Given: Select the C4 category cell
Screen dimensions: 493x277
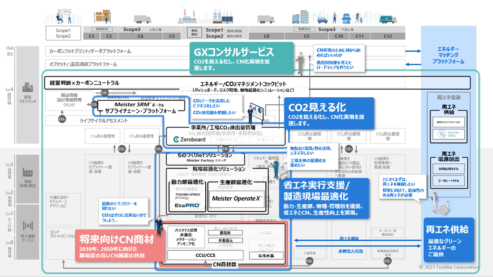Looking at the screenshot, I should pyautogui.click(x=140, y=36).
